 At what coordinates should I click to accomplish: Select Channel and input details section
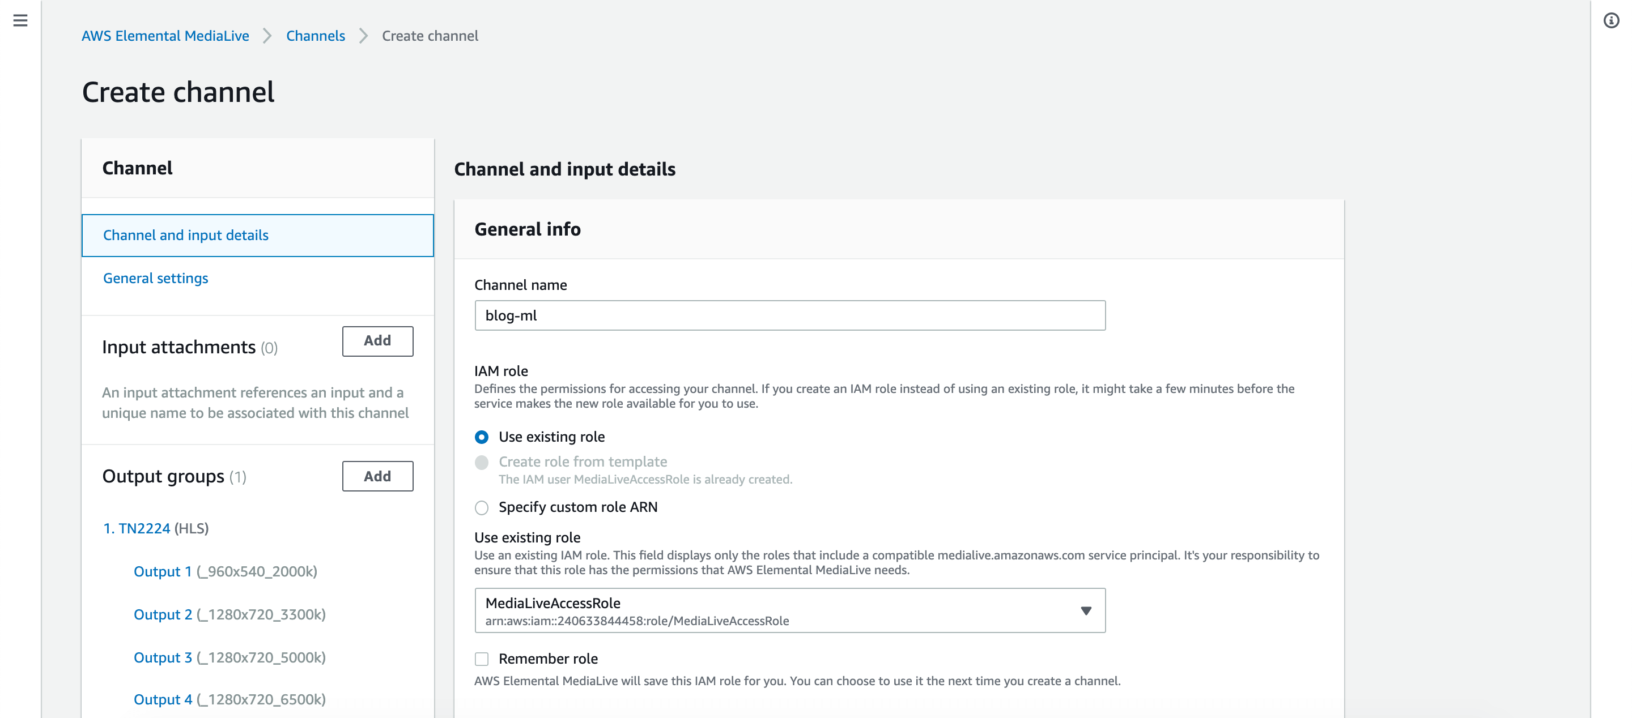point(257,235)
